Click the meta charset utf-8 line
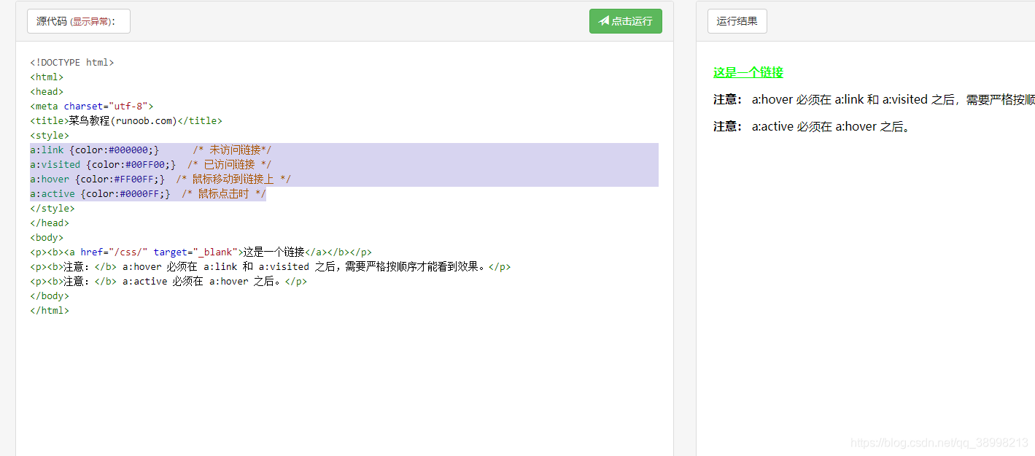This screenshot has height=456, width=1035. 92,106
